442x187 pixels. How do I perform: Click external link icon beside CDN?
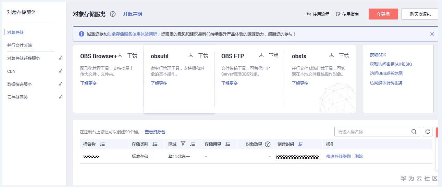point(61,71)
